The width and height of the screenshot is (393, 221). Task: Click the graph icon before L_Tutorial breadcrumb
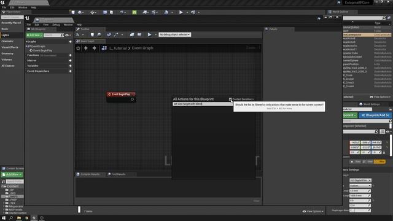pyautogui.click(x=104, y=48)
